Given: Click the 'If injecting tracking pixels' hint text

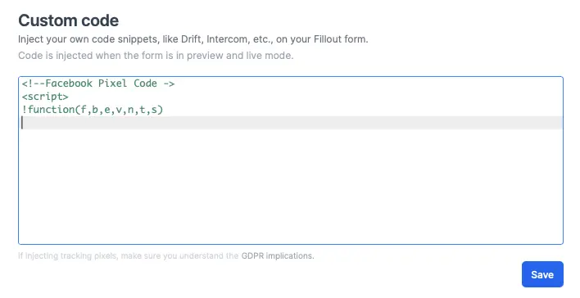Looking at the screenshot, I should [x=68, y=256].
